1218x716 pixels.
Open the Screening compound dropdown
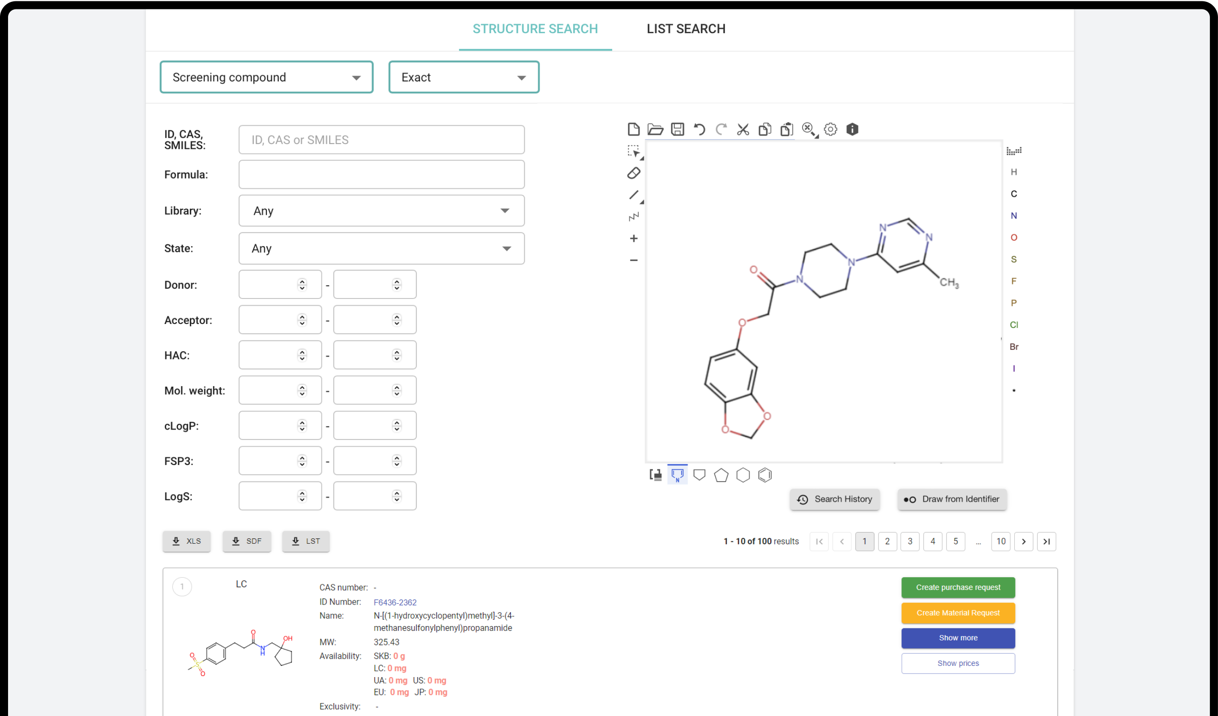pos(266,77)
